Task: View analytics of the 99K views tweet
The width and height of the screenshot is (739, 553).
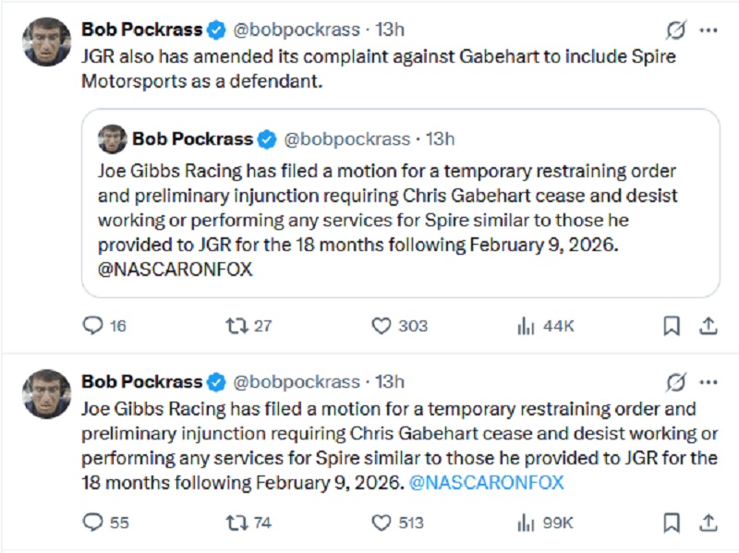Action: point(527,523)
